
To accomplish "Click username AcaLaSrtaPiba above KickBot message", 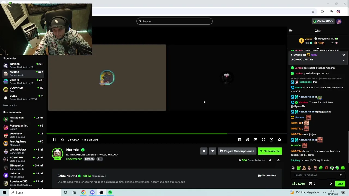I will point(307,97).
